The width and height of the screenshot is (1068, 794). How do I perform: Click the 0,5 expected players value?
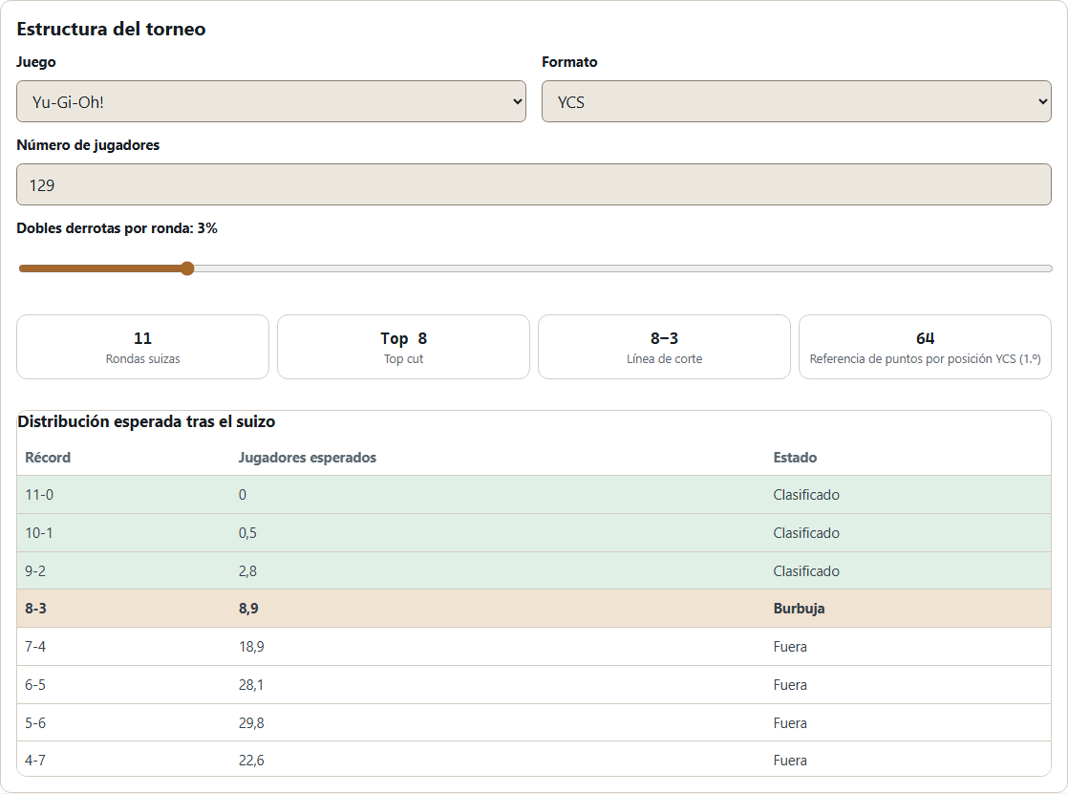pyautogui.click(x=248, y=533)
